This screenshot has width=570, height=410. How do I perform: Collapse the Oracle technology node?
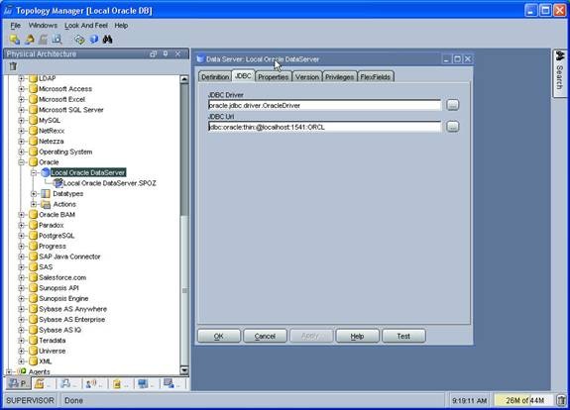21,162
